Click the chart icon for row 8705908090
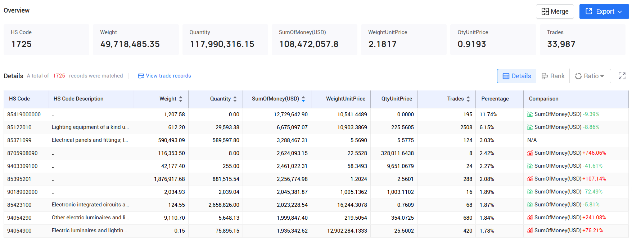The image size is (632, 238). click(530, 153)
